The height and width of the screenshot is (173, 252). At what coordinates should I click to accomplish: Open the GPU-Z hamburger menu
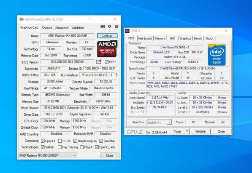click(x=117, y=26)
